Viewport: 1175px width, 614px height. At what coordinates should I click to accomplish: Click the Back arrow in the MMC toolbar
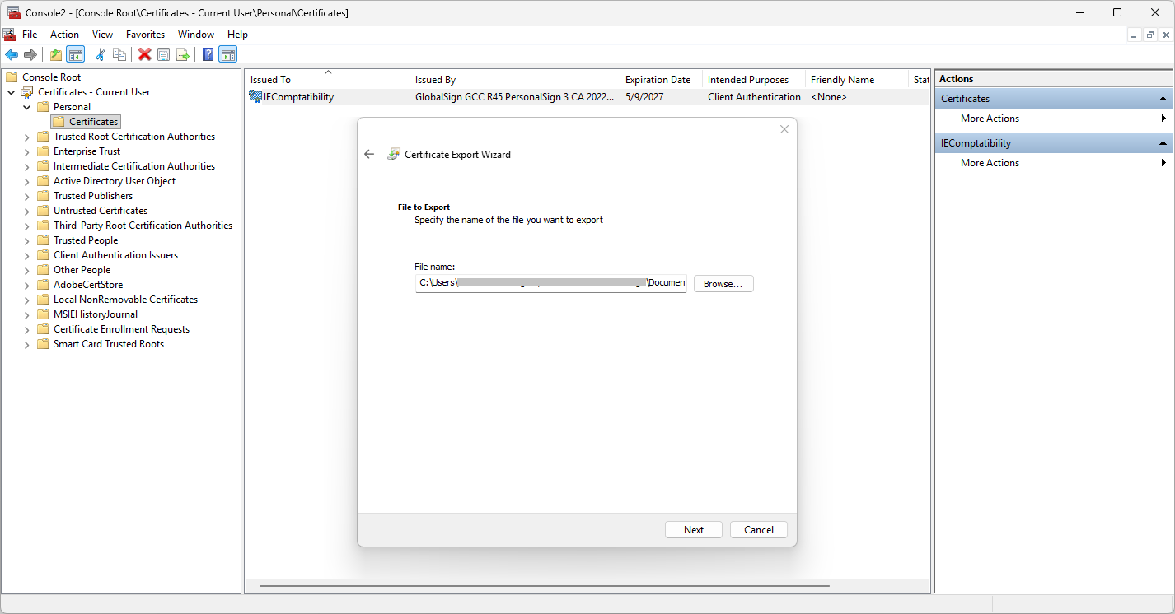coord(12,54)
